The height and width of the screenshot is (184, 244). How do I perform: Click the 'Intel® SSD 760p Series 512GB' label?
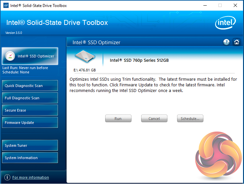139,60
